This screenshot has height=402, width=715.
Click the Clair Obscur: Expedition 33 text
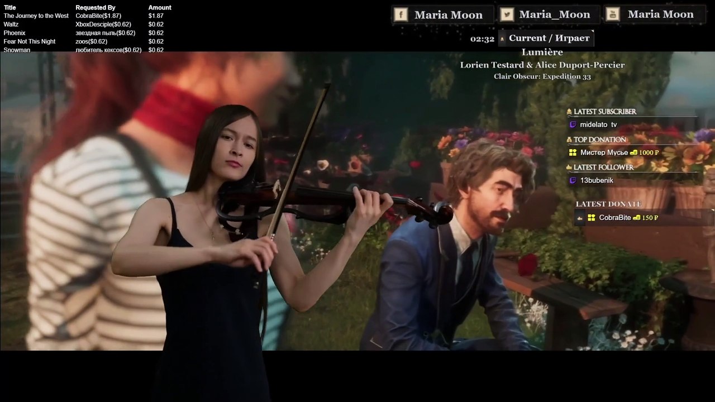[x=542, y=76]
